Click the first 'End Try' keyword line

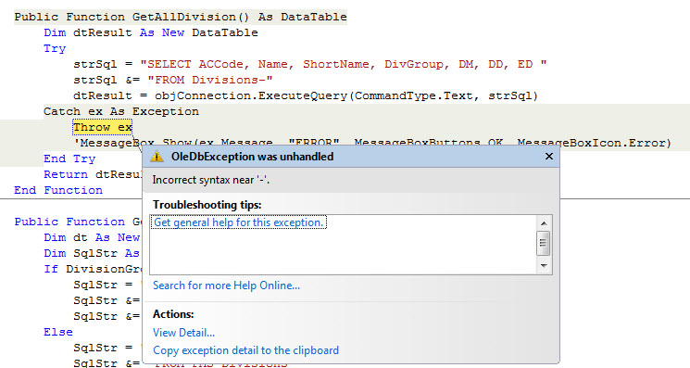pos(69,159)
